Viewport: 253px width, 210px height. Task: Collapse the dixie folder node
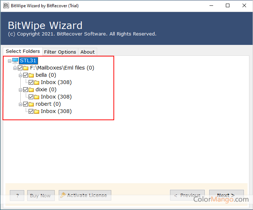[x=20, y=90]
